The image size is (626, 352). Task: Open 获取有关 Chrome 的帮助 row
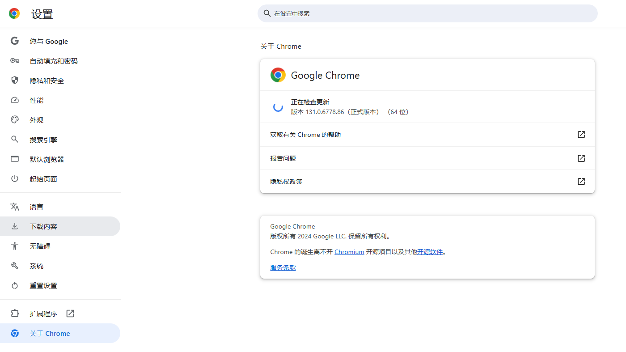(x=427, y=135)
